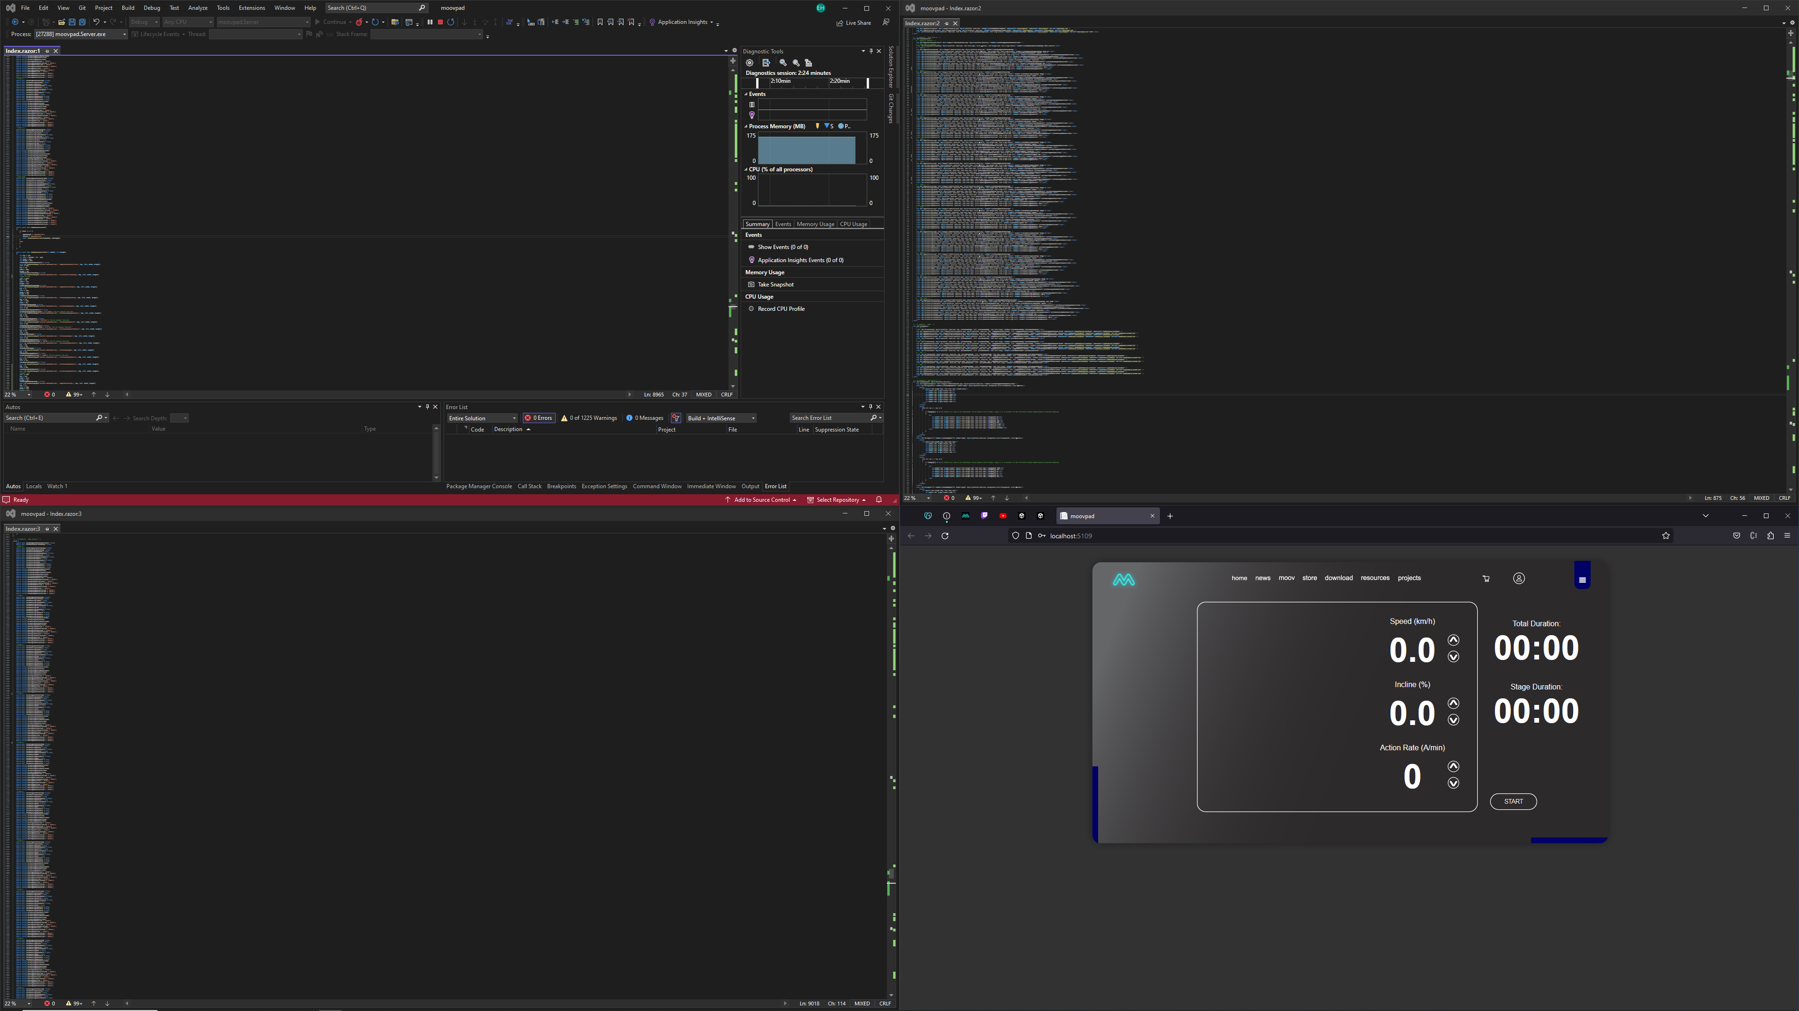Click the Hot Reload flame icon
This screenshot has height=1011, width=1799.
point(359,22)
